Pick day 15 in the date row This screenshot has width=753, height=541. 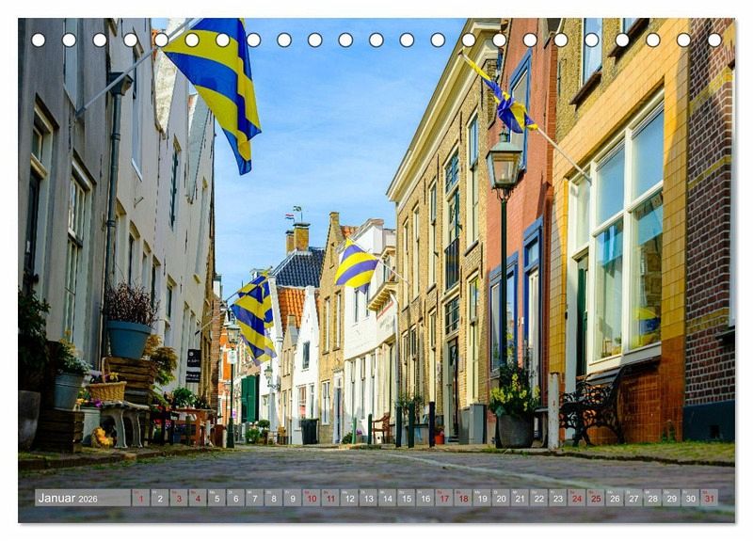point(406,498)
